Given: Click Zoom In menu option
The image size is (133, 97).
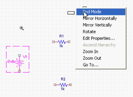Looking at the screenshot, I should point(101,51).
